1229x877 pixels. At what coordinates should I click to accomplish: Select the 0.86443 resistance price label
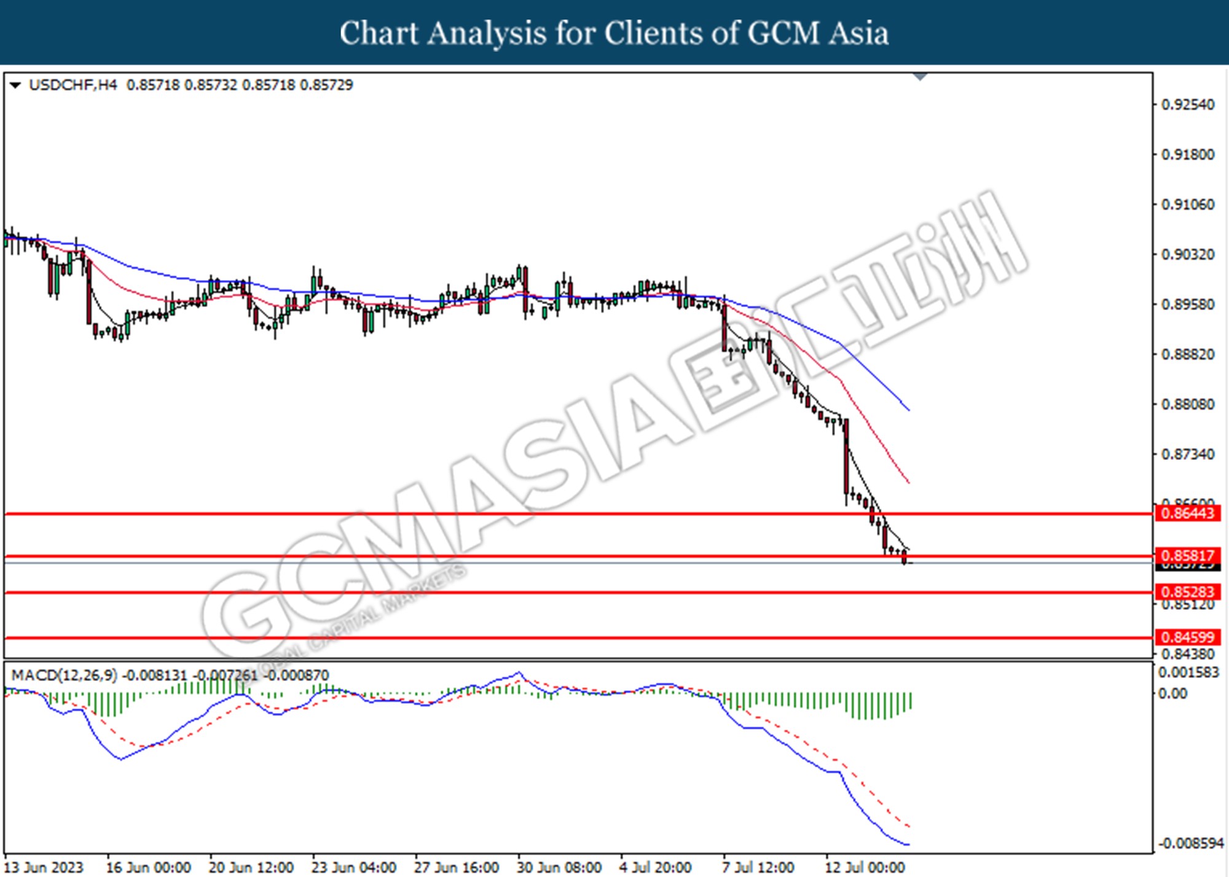click(1188, 513)
